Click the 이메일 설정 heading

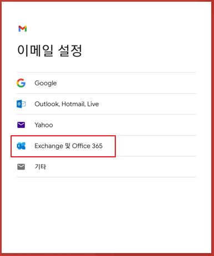[x=49, y=50]
